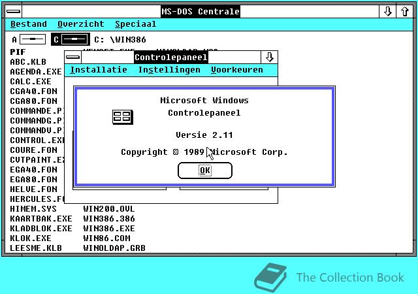Click OK in the about dialog
The width and height of the screenshot is (418, 294).
point(204,171)
